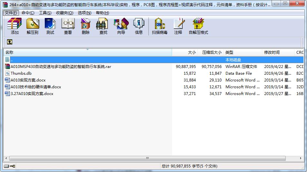Click the Word icon of 3.27A010实现方案.docx
The width and height of the screenshot is (307, 172).
click(x=7, y=93)
